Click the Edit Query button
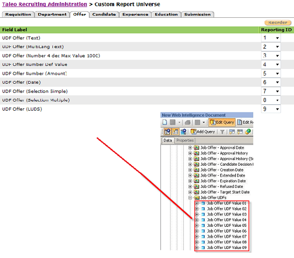 (222, 122)
